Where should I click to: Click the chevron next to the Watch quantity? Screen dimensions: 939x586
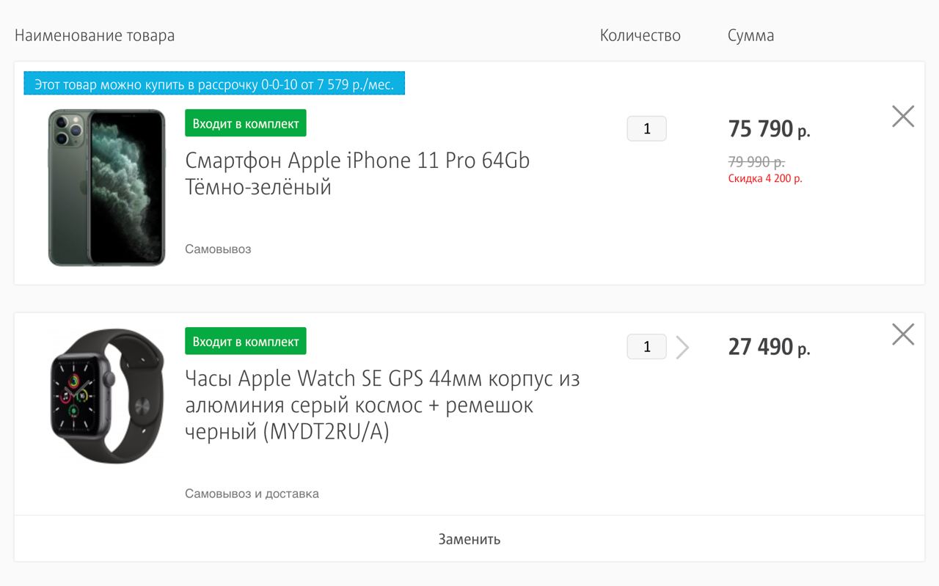[x=682, y=347]
